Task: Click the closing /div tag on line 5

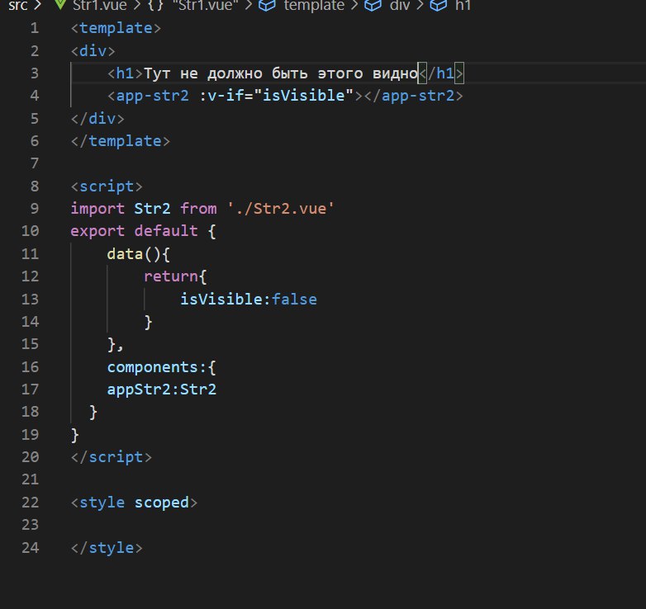Action: (x=97, y=119)
